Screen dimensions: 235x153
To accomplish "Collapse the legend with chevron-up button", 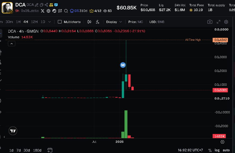I will click(11, 44).
